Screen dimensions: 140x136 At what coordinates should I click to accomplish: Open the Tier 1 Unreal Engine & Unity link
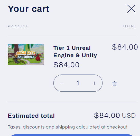coord(75,52)
